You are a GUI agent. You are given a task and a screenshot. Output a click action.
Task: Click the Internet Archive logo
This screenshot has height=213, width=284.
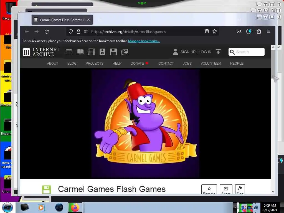click(x=41, y=52)
